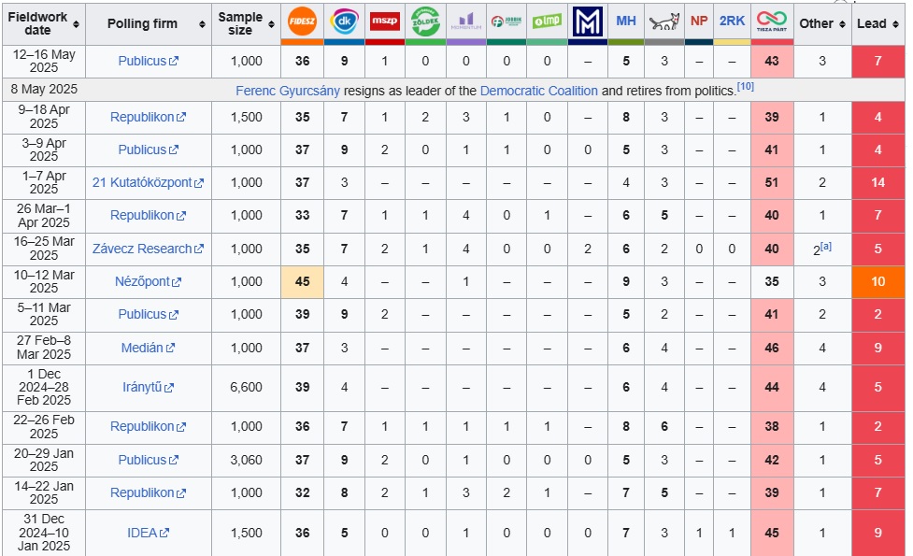Click the Fidesz party logo in header
The image size is (913, 556).
[x=302, y=21]
